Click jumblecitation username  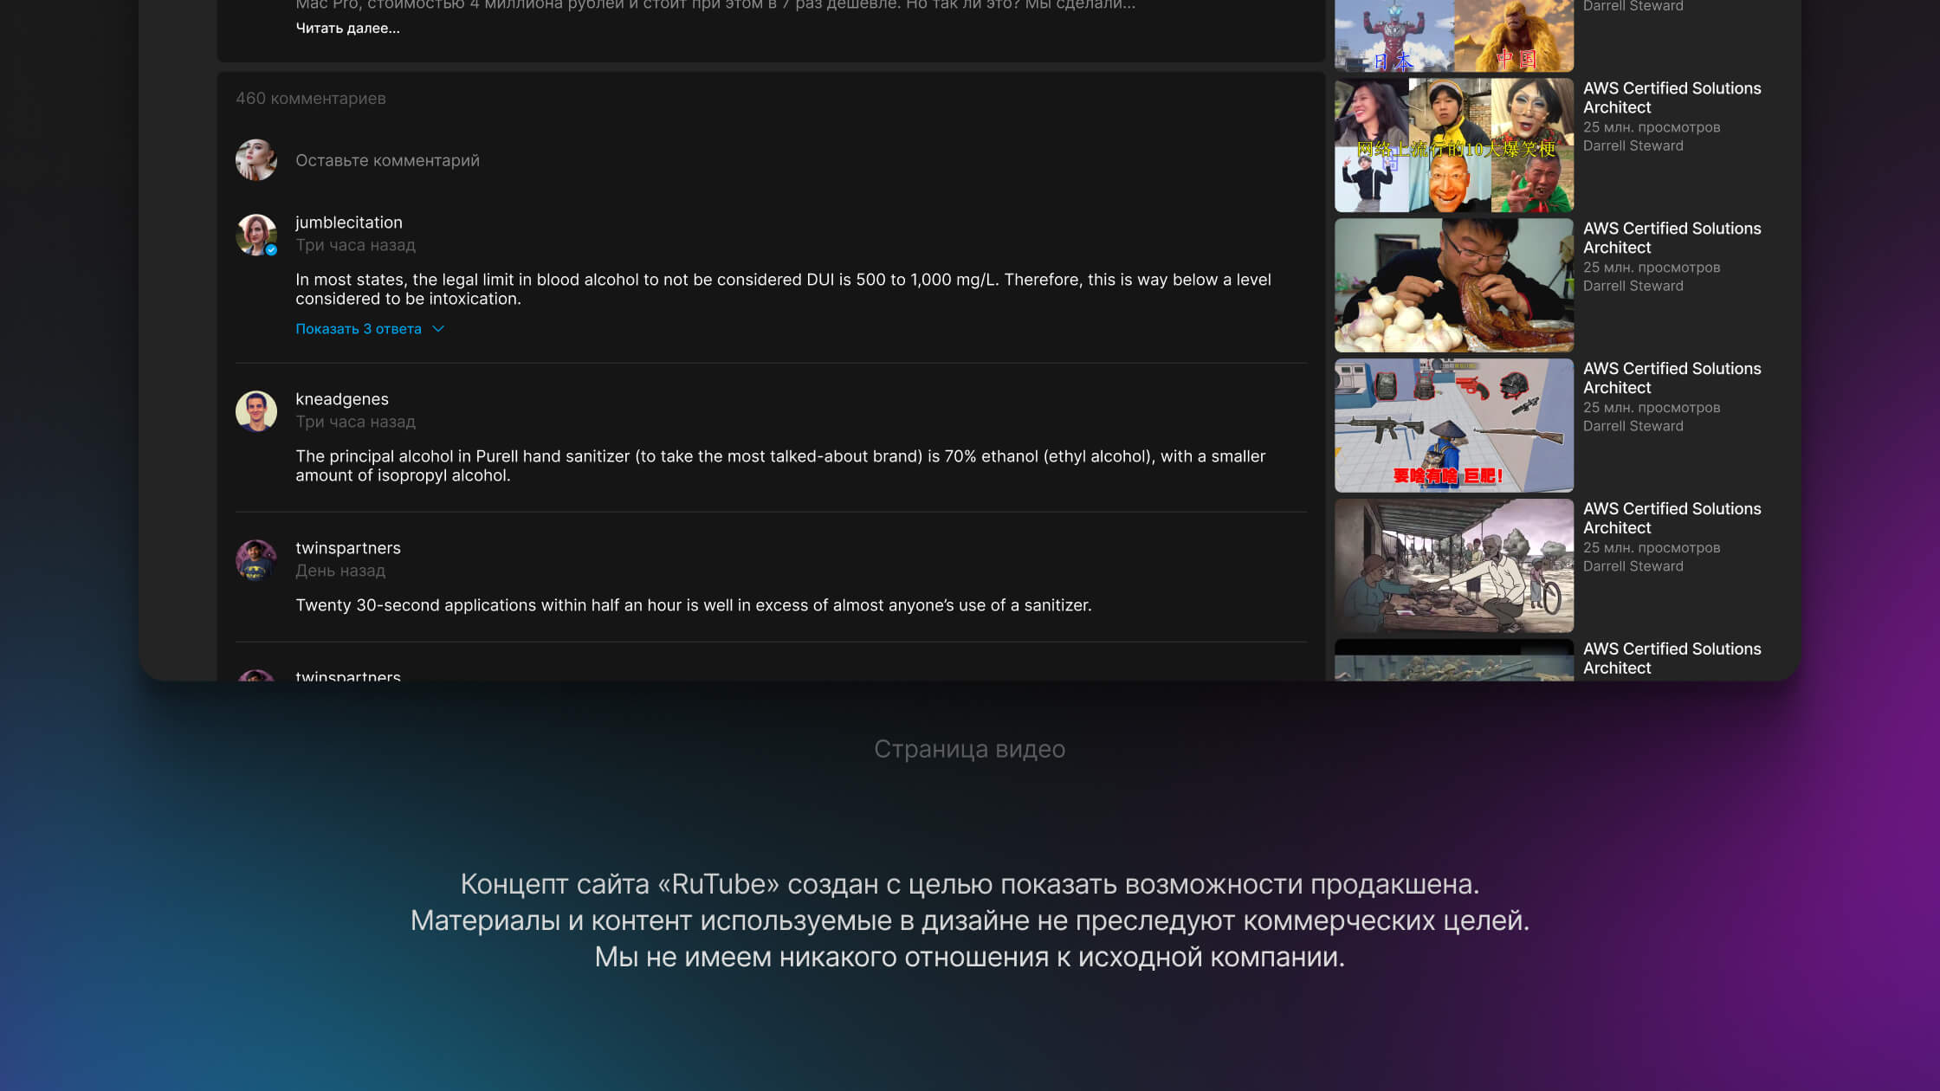(348, 223)
